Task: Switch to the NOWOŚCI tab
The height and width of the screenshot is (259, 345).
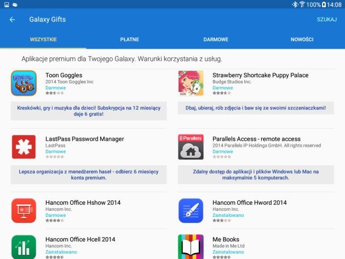Action: click(302, 39)
